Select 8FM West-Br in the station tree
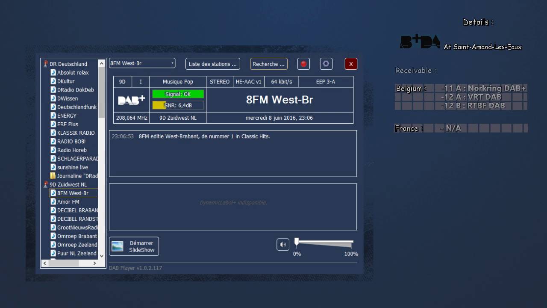 click(x=73, y=193)
